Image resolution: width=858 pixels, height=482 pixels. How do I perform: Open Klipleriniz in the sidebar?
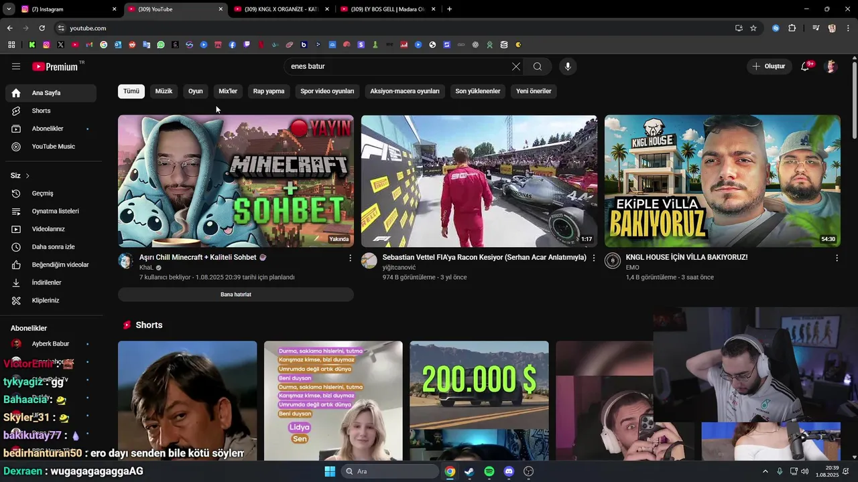tap(51, 301)
